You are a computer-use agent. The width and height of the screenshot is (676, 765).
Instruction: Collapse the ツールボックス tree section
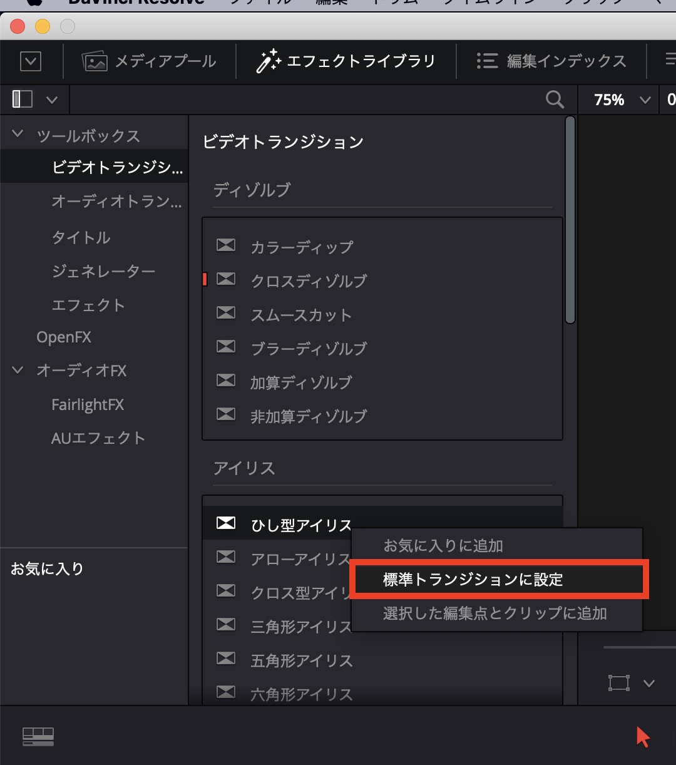click(x=18, y=134)
